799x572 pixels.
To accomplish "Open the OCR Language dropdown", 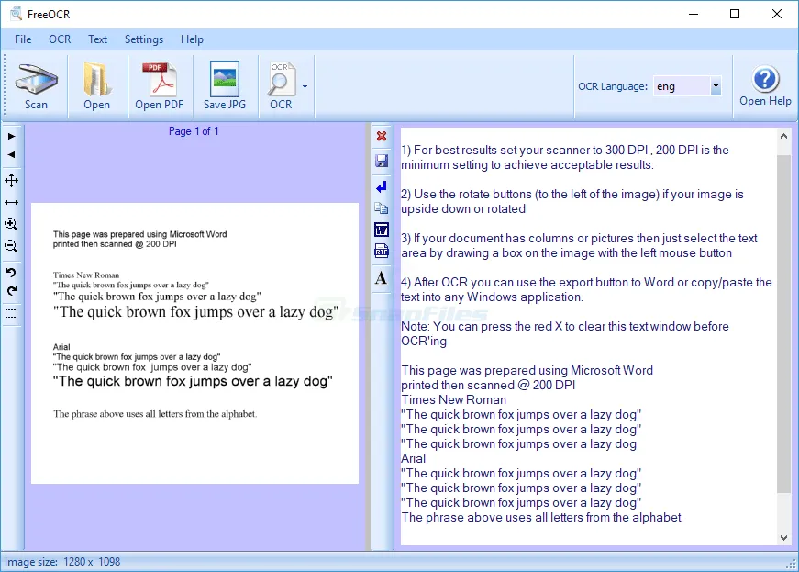I will [x=716, y=86].
